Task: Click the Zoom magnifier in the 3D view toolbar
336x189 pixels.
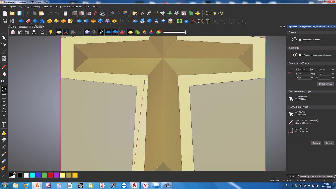Action: coord(42,32)
